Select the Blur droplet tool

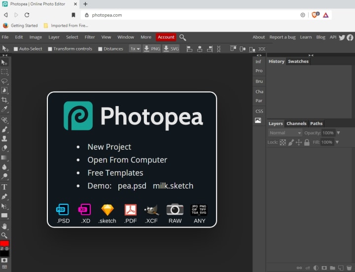pos(4,167)
